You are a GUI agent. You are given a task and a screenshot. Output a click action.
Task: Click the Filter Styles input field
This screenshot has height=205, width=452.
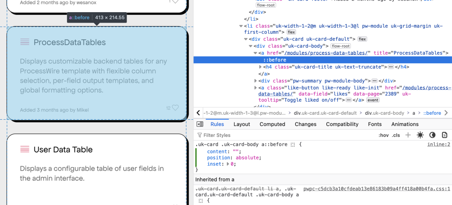pos(271,135)
